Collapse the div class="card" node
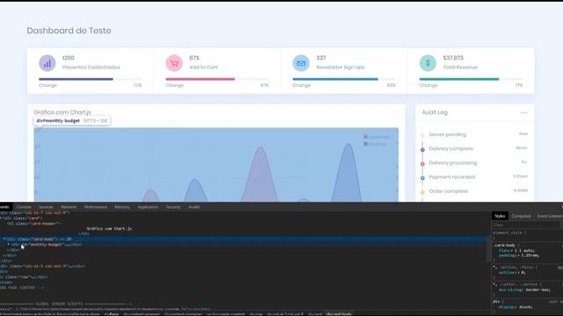 [x=1, y=219]
